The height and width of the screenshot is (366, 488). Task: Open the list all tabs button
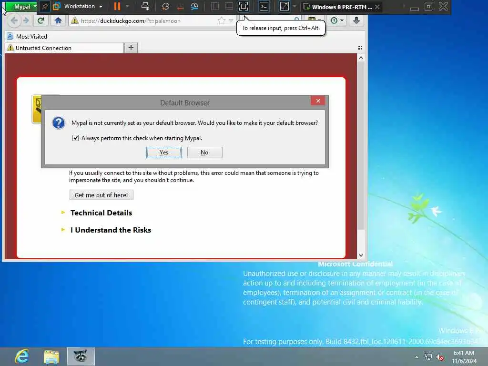pyautogui.click(x=360, y=48)
